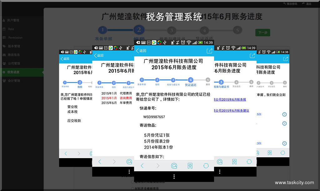This screenshot has width=320, height=191.
Task: Tap the forward arrow on the center phone's bottom toolbar
Action: (158, 166)
